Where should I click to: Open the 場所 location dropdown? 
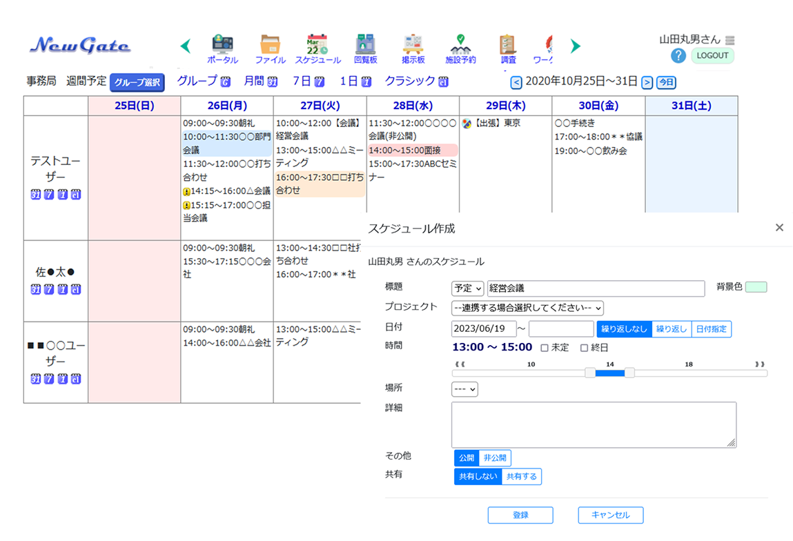tap(464, 389)
